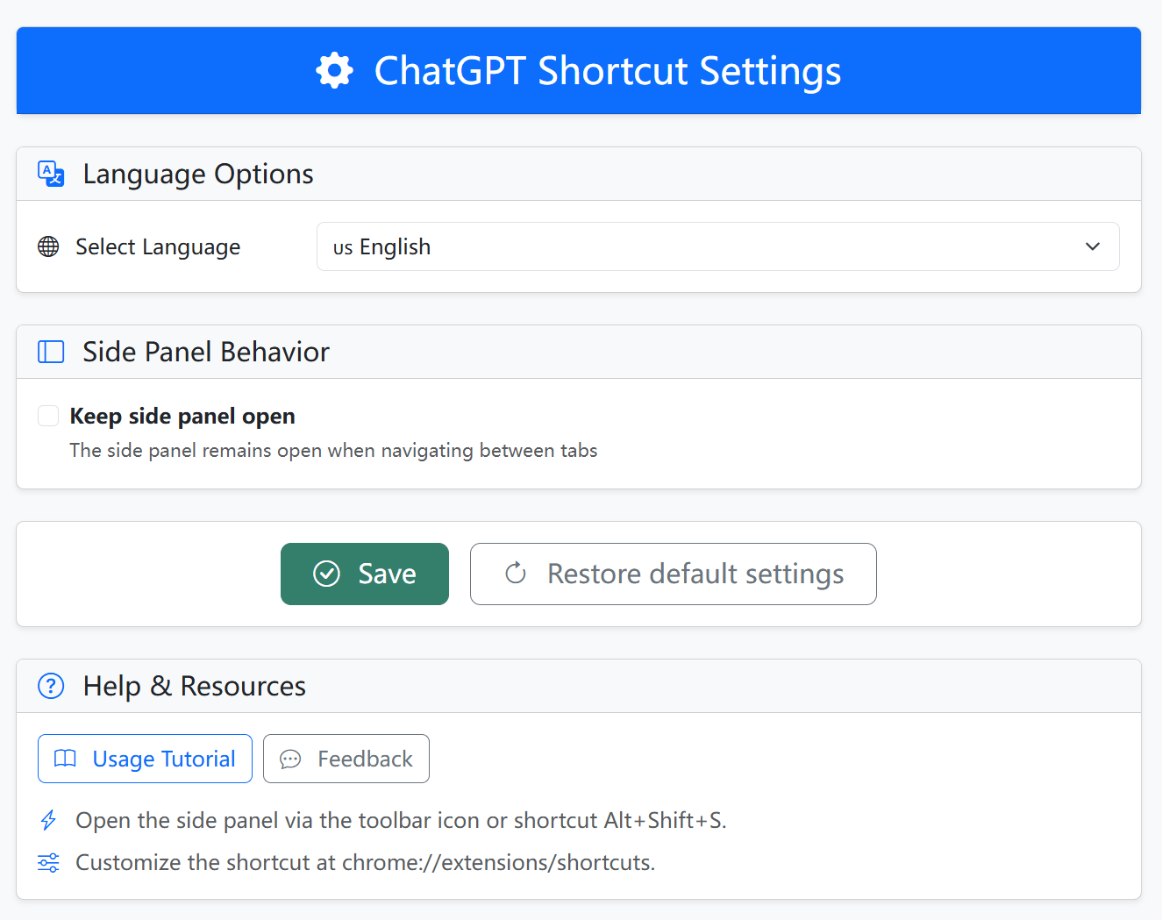Open the Usage Tutorial
Image resolution: width=1162 pixels, height=920 pixels.
point(145,759)
